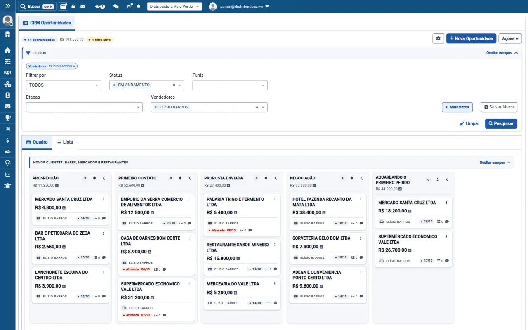The height and width of the screenshot is (330, 528).
Task: Open the line chart reports icon in sidebar
Action: coord(7,174)
